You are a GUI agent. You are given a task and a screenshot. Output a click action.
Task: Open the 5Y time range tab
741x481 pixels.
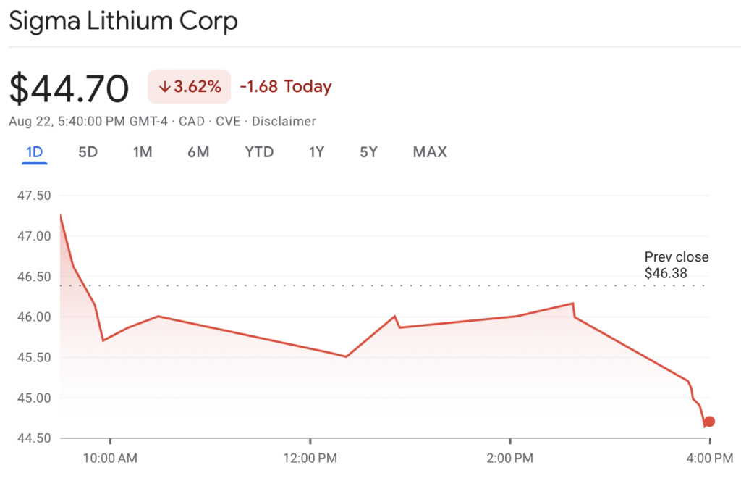(368, 152)
